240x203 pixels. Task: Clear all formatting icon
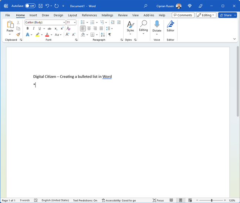pyautogui.click(x=69, y=28)
